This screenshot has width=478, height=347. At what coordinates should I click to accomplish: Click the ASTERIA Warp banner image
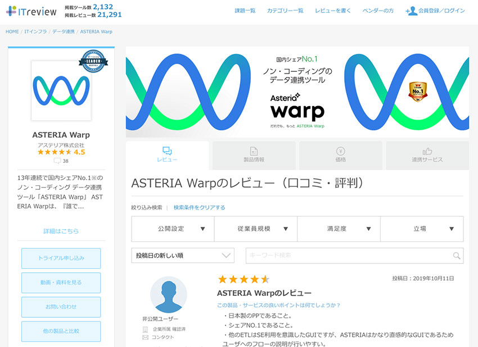click(297, 92)
